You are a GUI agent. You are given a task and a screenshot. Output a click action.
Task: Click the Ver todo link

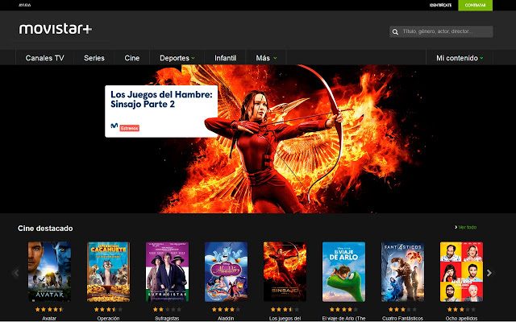pyautogui.click(x=466, y=228)
